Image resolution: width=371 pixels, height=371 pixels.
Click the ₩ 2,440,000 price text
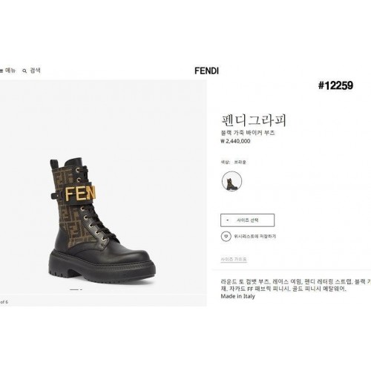pos(235,141)
